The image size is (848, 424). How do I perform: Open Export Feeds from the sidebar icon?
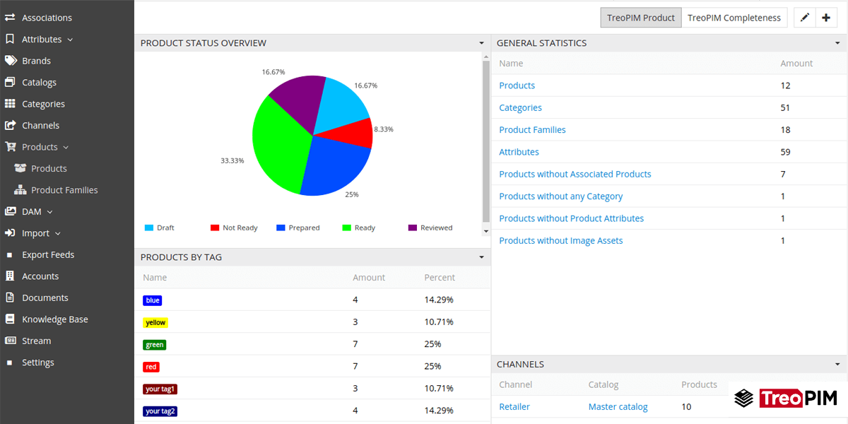10,254
